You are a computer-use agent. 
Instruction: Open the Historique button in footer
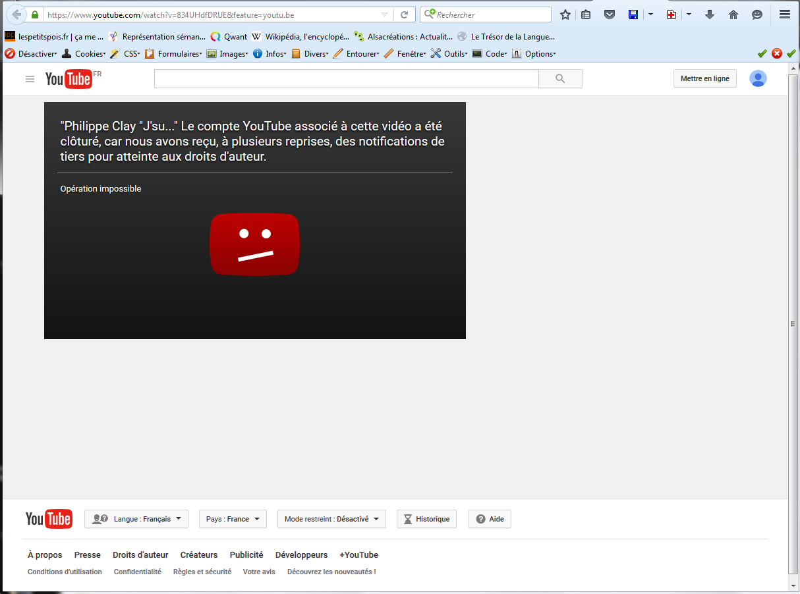point(426,519)
